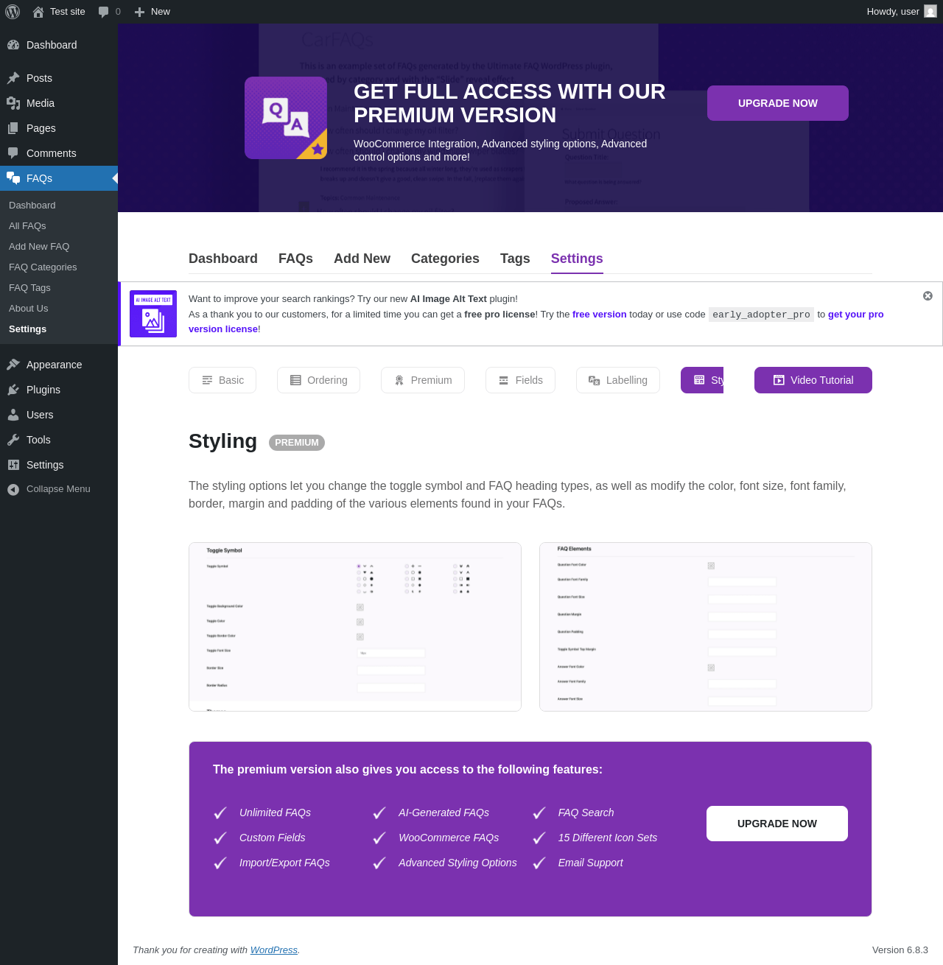This screenshot has height=965, width=943.
Task: Click the AI Image Alt Text plugin logo
Action: pyautogui.click(x=153, y=314)
